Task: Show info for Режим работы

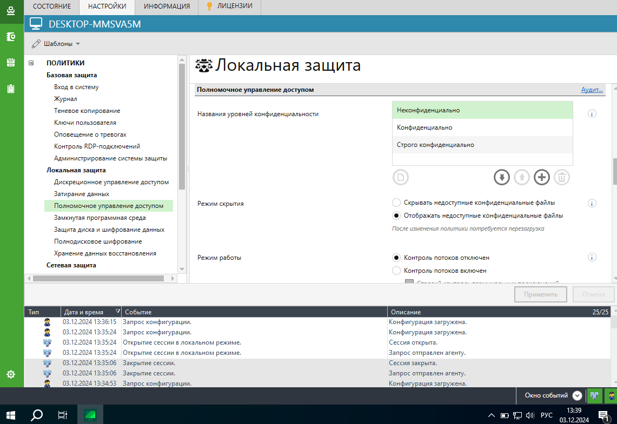Action: coord(592,258)
